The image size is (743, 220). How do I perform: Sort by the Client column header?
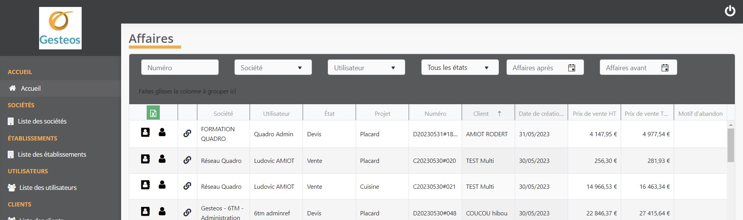click(x=481, y=113)
